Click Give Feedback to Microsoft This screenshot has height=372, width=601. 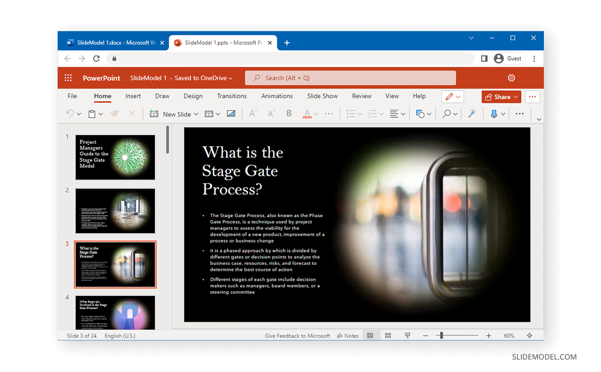(x=297, y=335)
